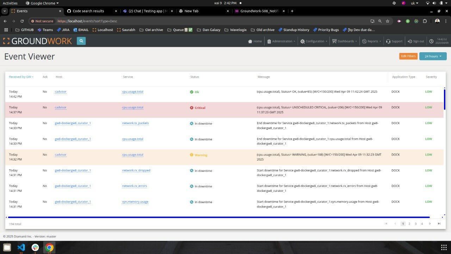Image resolution: width=451 pixels, height=254 pixels.
Task: Jump to the last page of events
Action: [x=439, y=224]
